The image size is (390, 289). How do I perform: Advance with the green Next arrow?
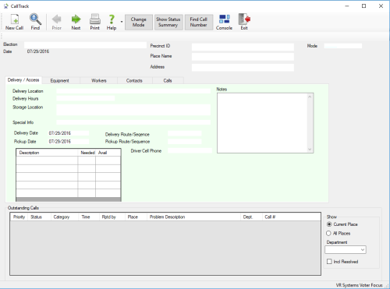point(76,22)
